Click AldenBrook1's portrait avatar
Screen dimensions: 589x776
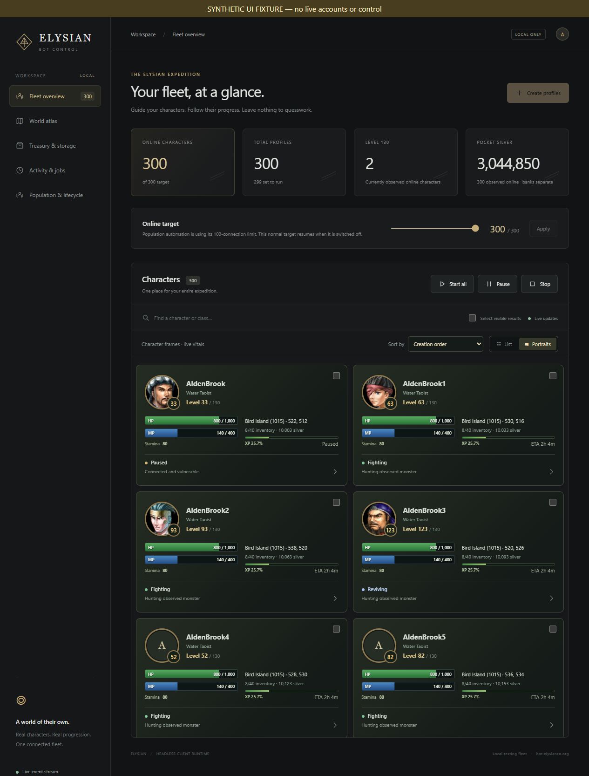pos(379,392)
